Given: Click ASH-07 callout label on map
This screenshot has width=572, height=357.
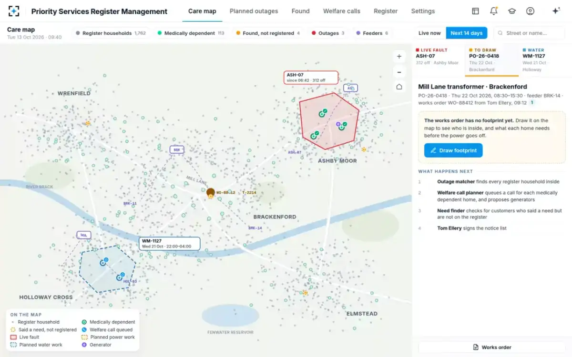Looking at the screenshot, I should [311, 78].
